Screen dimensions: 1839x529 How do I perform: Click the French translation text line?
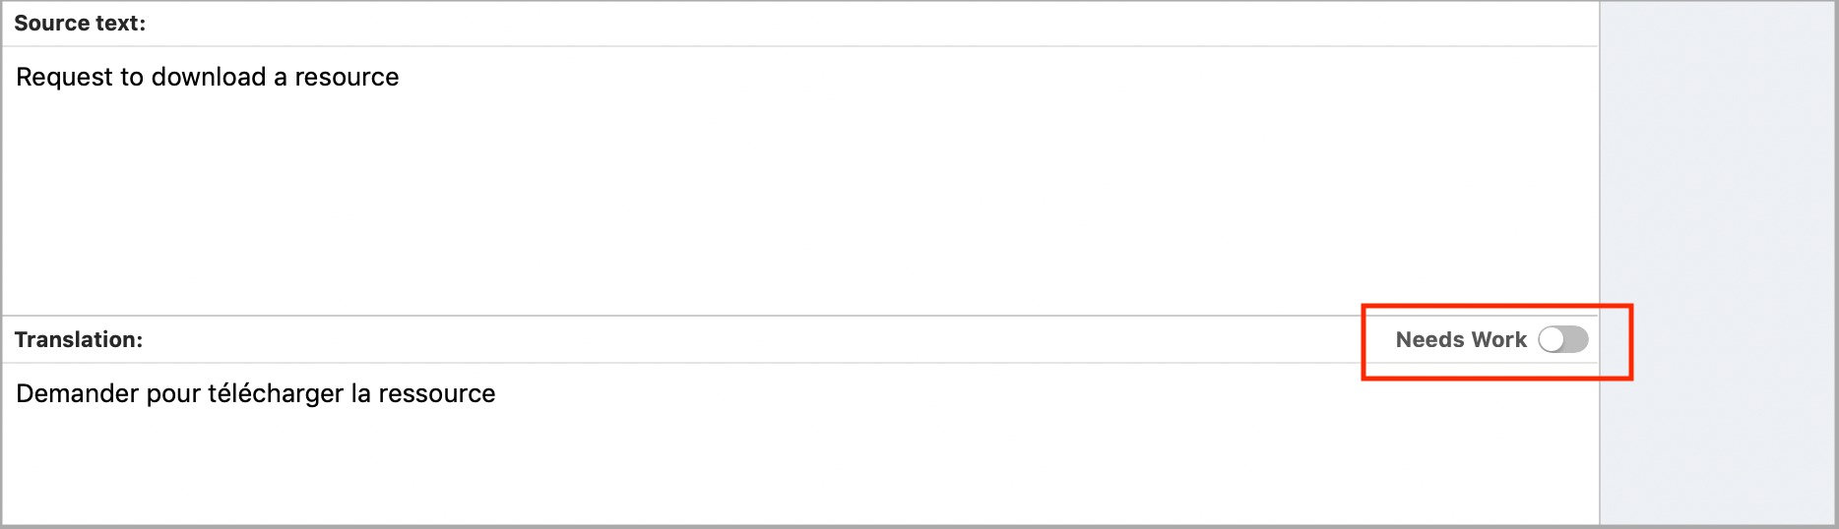pos(255,393)
